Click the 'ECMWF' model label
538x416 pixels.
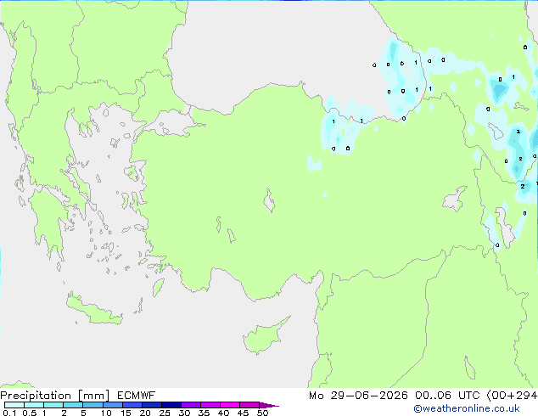[x=137, y=396]
